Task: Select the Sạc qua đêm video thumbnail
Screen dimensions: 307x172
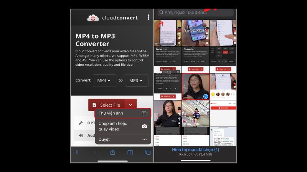Action: [x=196, y=33]
